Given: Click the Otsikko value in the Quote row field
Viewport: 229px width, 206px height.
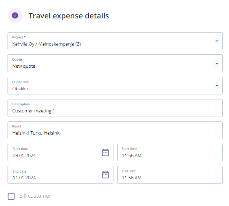Looking at the screenshot, I should 20,89.
